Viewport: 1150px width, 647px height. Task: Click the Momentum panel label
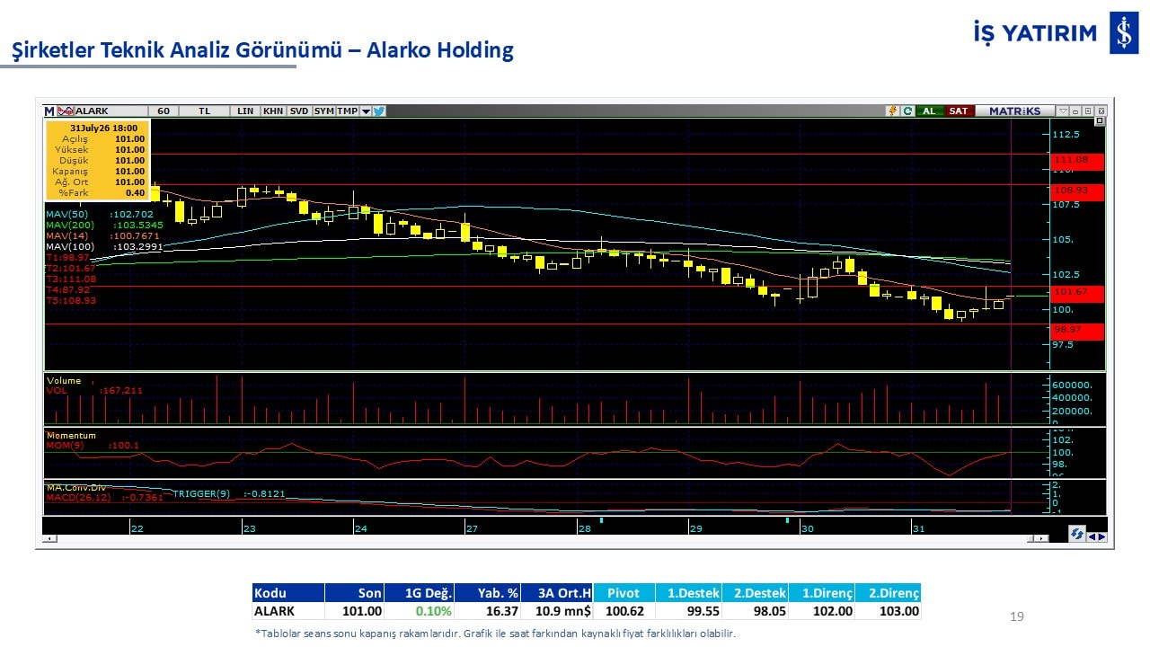(x=71, y=436)
